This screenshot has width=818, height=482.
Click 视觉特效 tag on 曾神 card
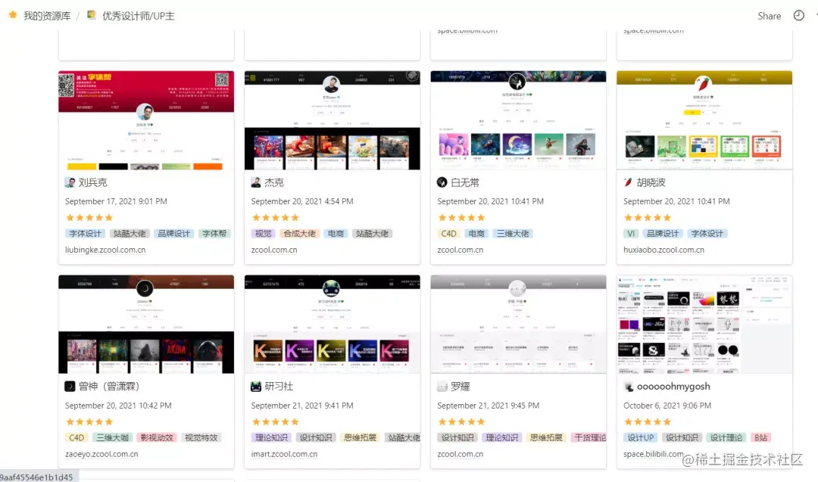point(201,437)
